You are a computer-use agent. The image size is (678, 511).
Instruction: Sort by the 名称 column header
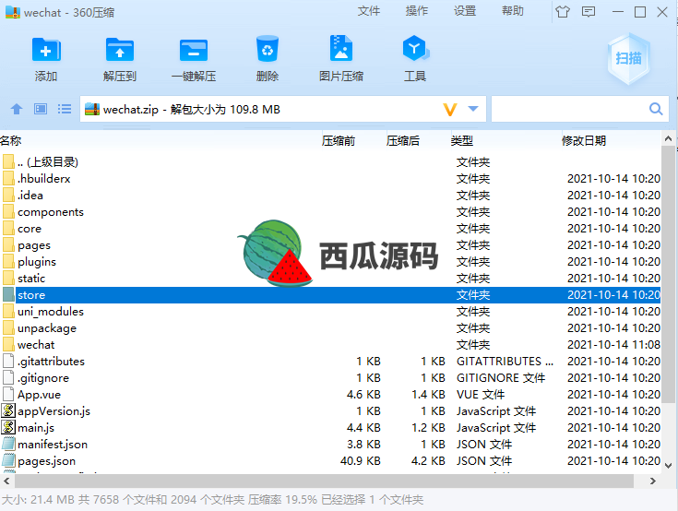pos(11,140)
